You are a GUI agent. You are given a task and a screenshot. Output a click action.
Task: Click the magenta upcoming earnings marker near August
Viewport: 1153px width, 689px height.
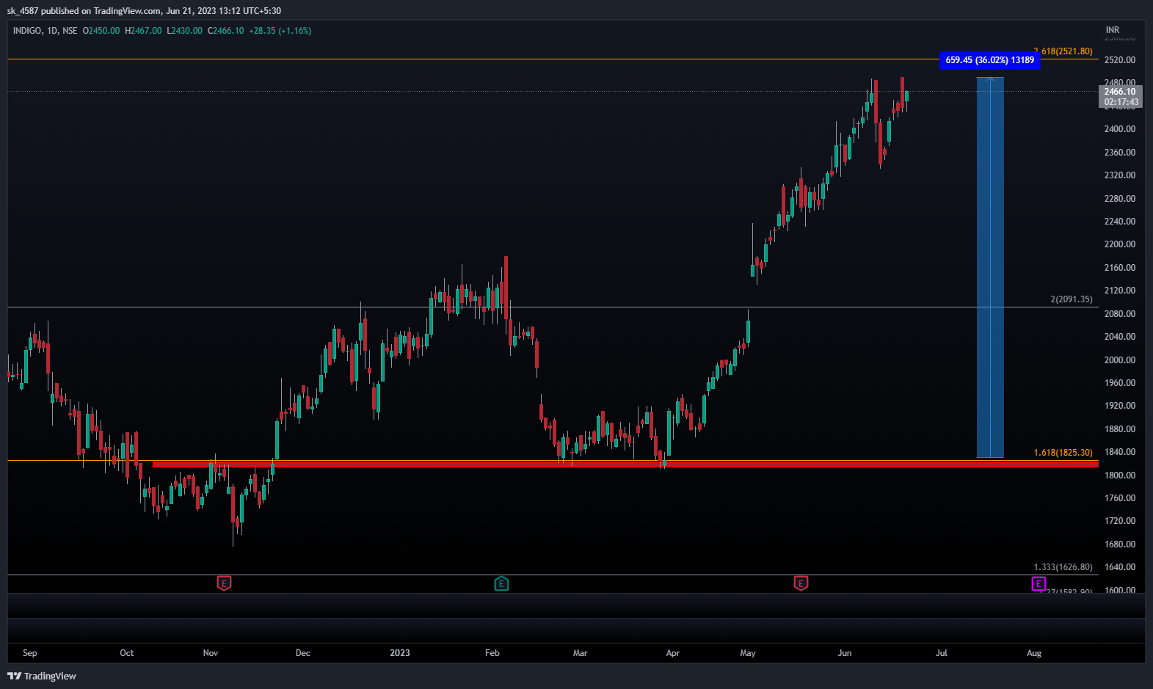[1039, 583]
